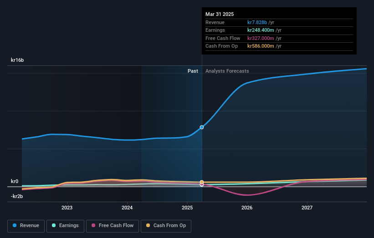Click the 2023 x-axis label
This screenshot has height=238, width=374.
point(67,208)
